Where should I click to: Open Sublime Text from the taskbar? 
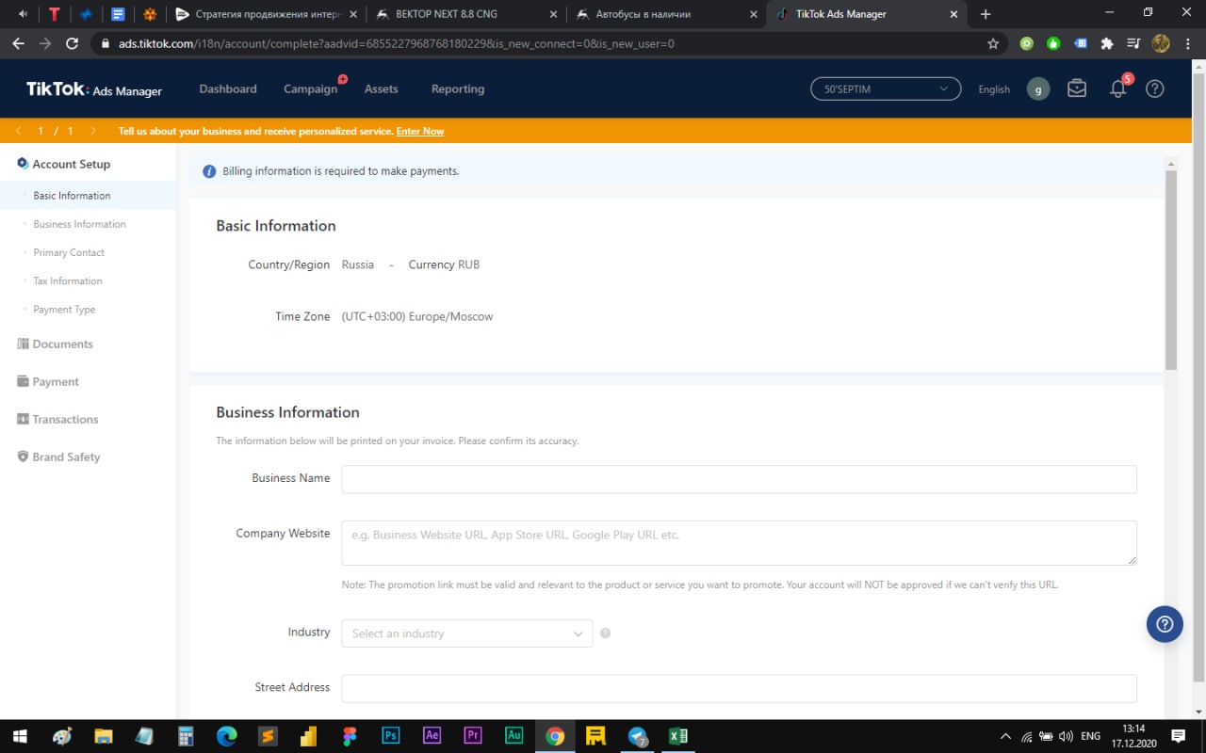coord(269,736)
